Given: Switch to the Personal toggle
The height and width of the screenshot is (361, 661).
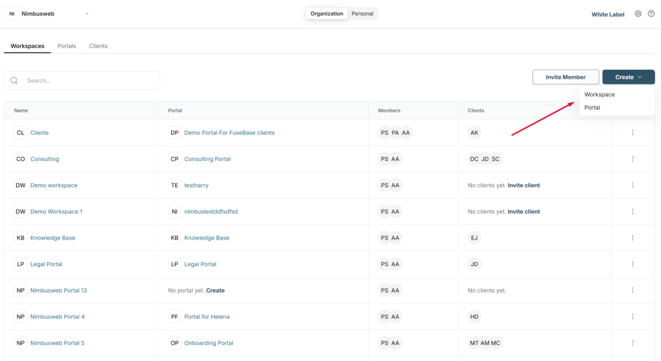Looking at the screenshot, I should 363,14.
